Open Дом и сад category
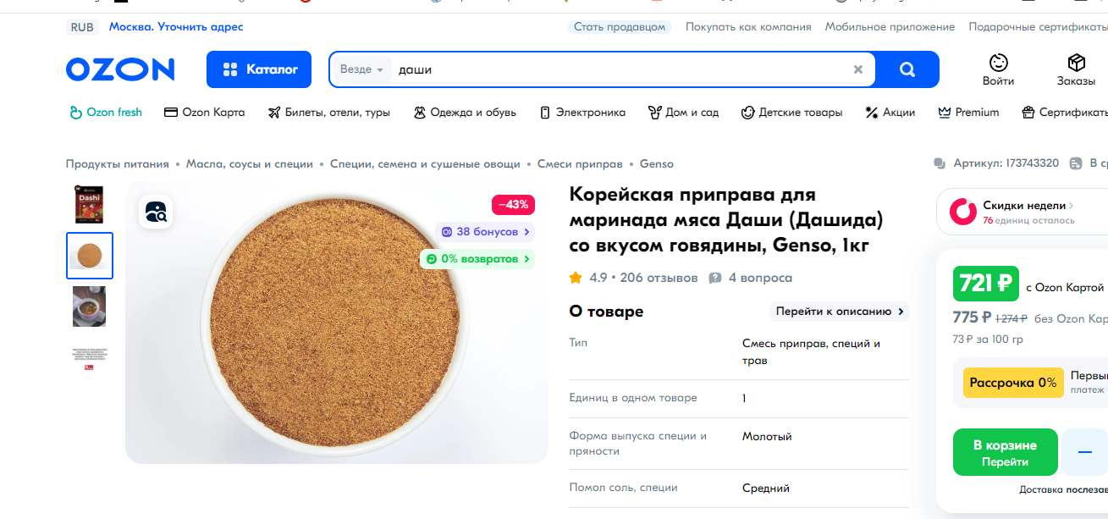 coord(683,113)
